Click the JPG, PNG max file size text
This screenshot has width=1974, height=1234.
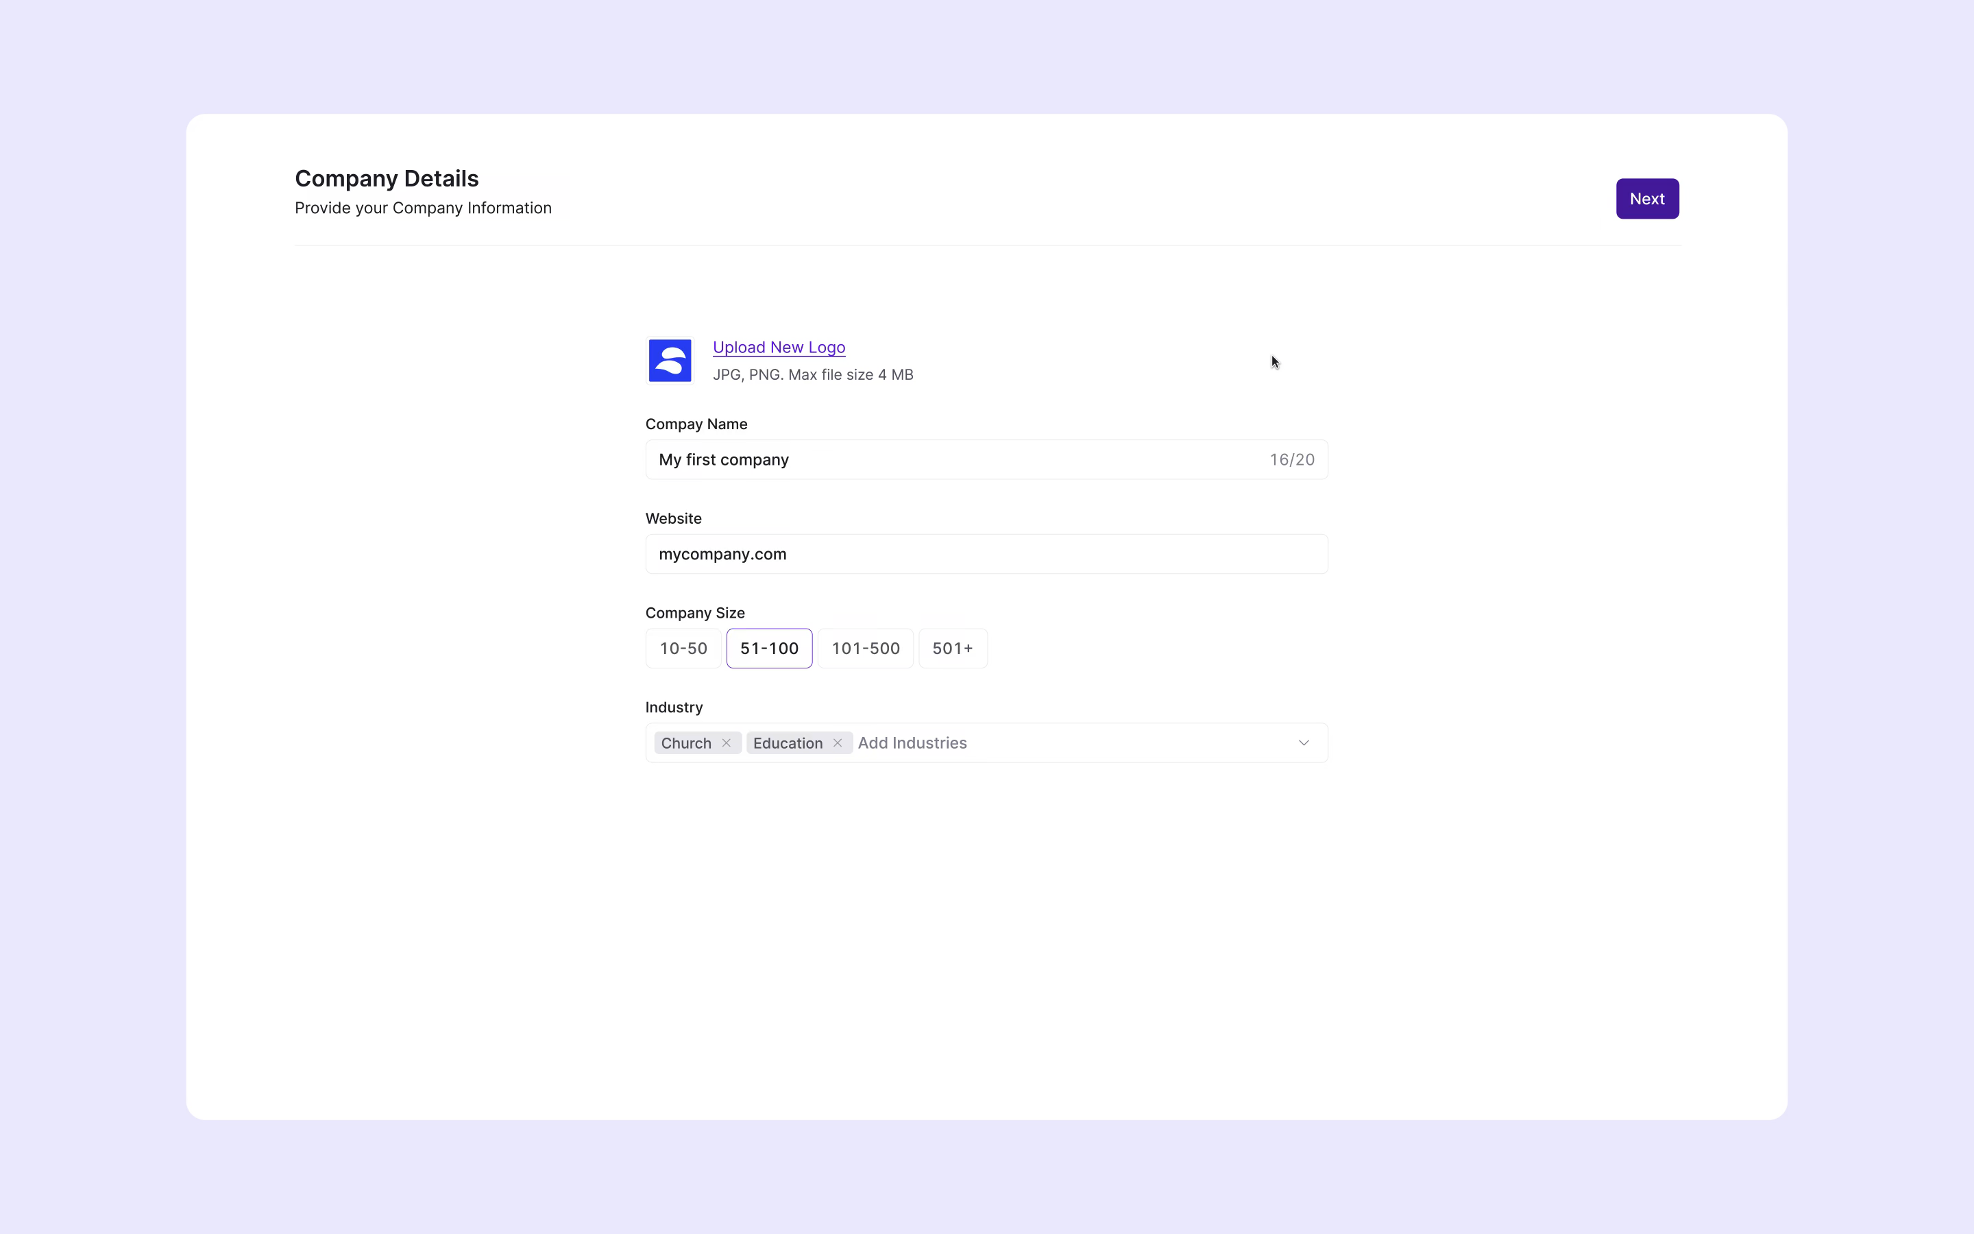point(812,374)
